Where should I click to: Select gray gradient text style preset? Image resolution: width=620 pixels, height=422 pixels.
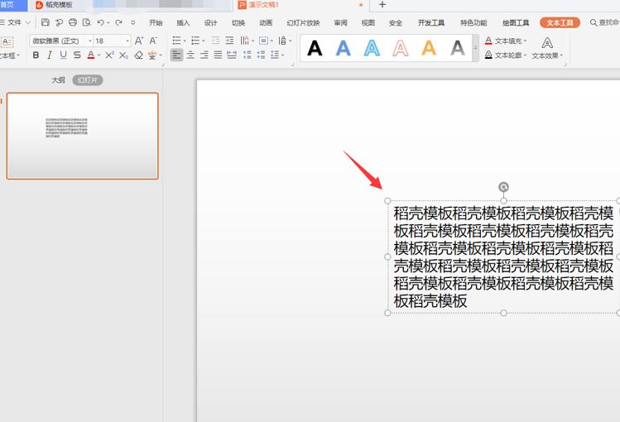coord(458,48)
